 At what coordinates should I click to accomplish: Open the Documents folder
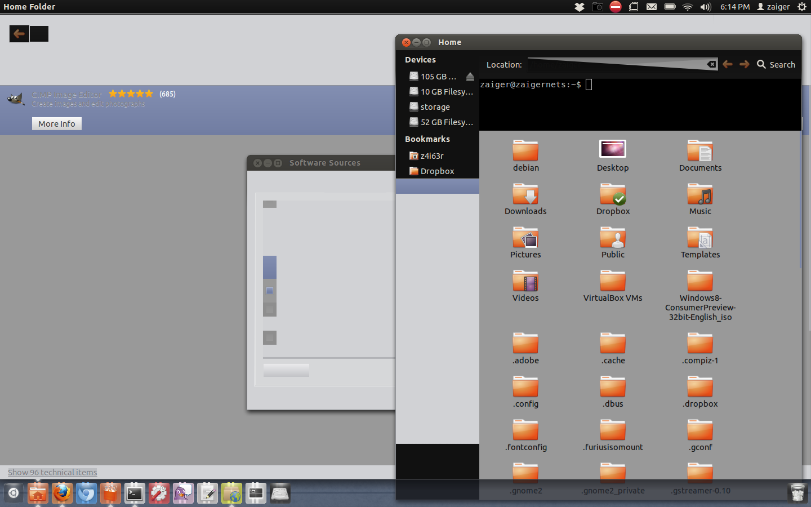[700, 156]
